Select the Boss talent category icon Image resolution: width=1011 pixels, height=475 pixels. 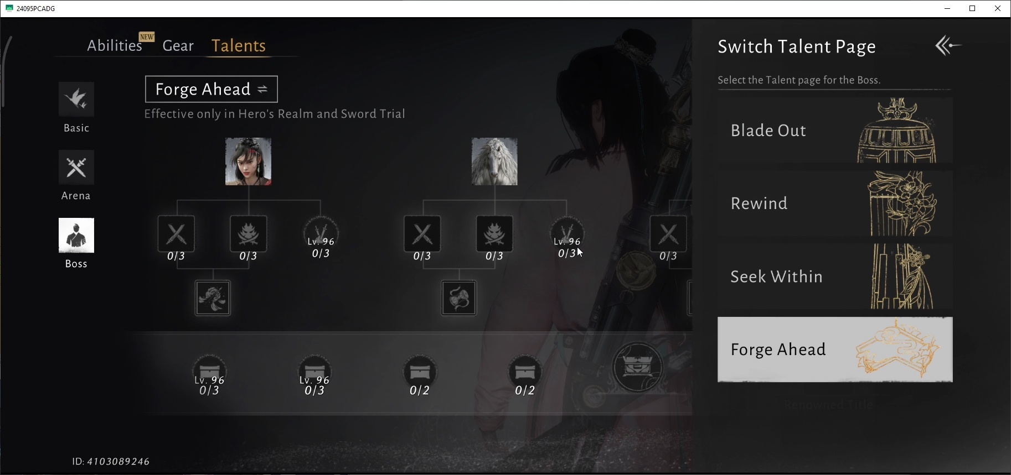(76, 235)
